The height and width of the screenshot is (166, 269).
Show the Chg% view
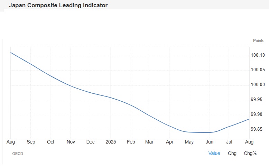pyautogui.click(x=250, y=153)
